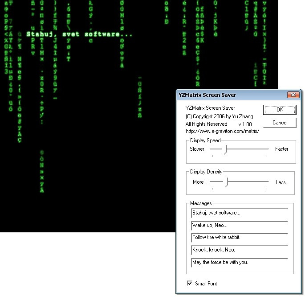Click the copyright 2006 by Yu Zhang text
The height and width of the screenshot is (297, 305).
[219, 116]
